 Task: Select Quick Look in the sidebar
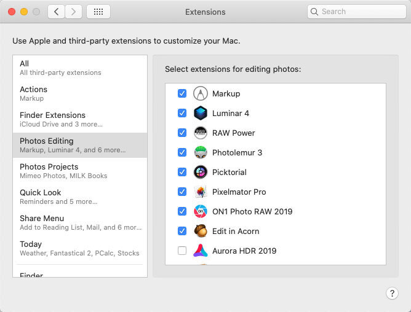(x=80, y=197)
